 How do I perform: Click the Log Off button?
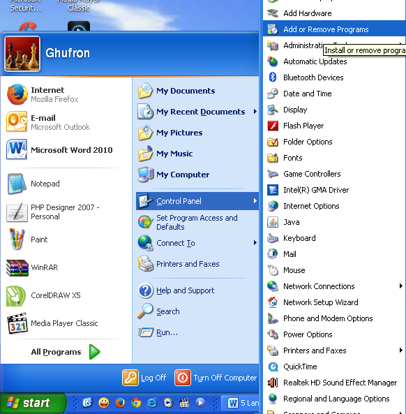tap(144, 378)
